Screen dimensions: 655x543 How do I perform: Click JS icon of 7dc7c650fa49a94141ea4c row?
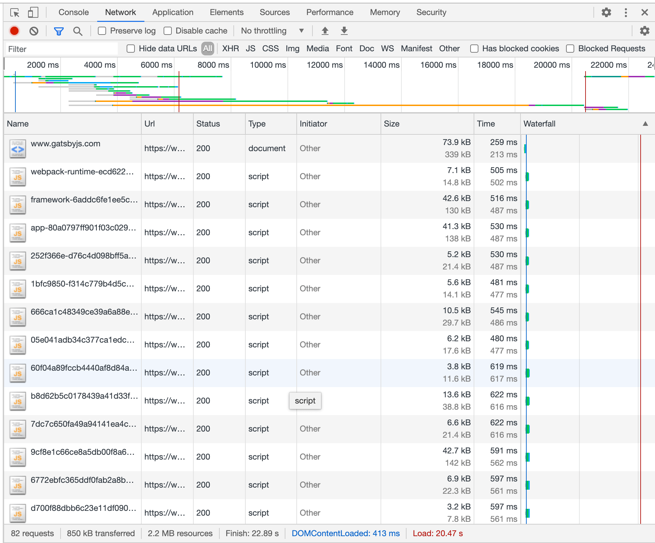tap(18, 429)
